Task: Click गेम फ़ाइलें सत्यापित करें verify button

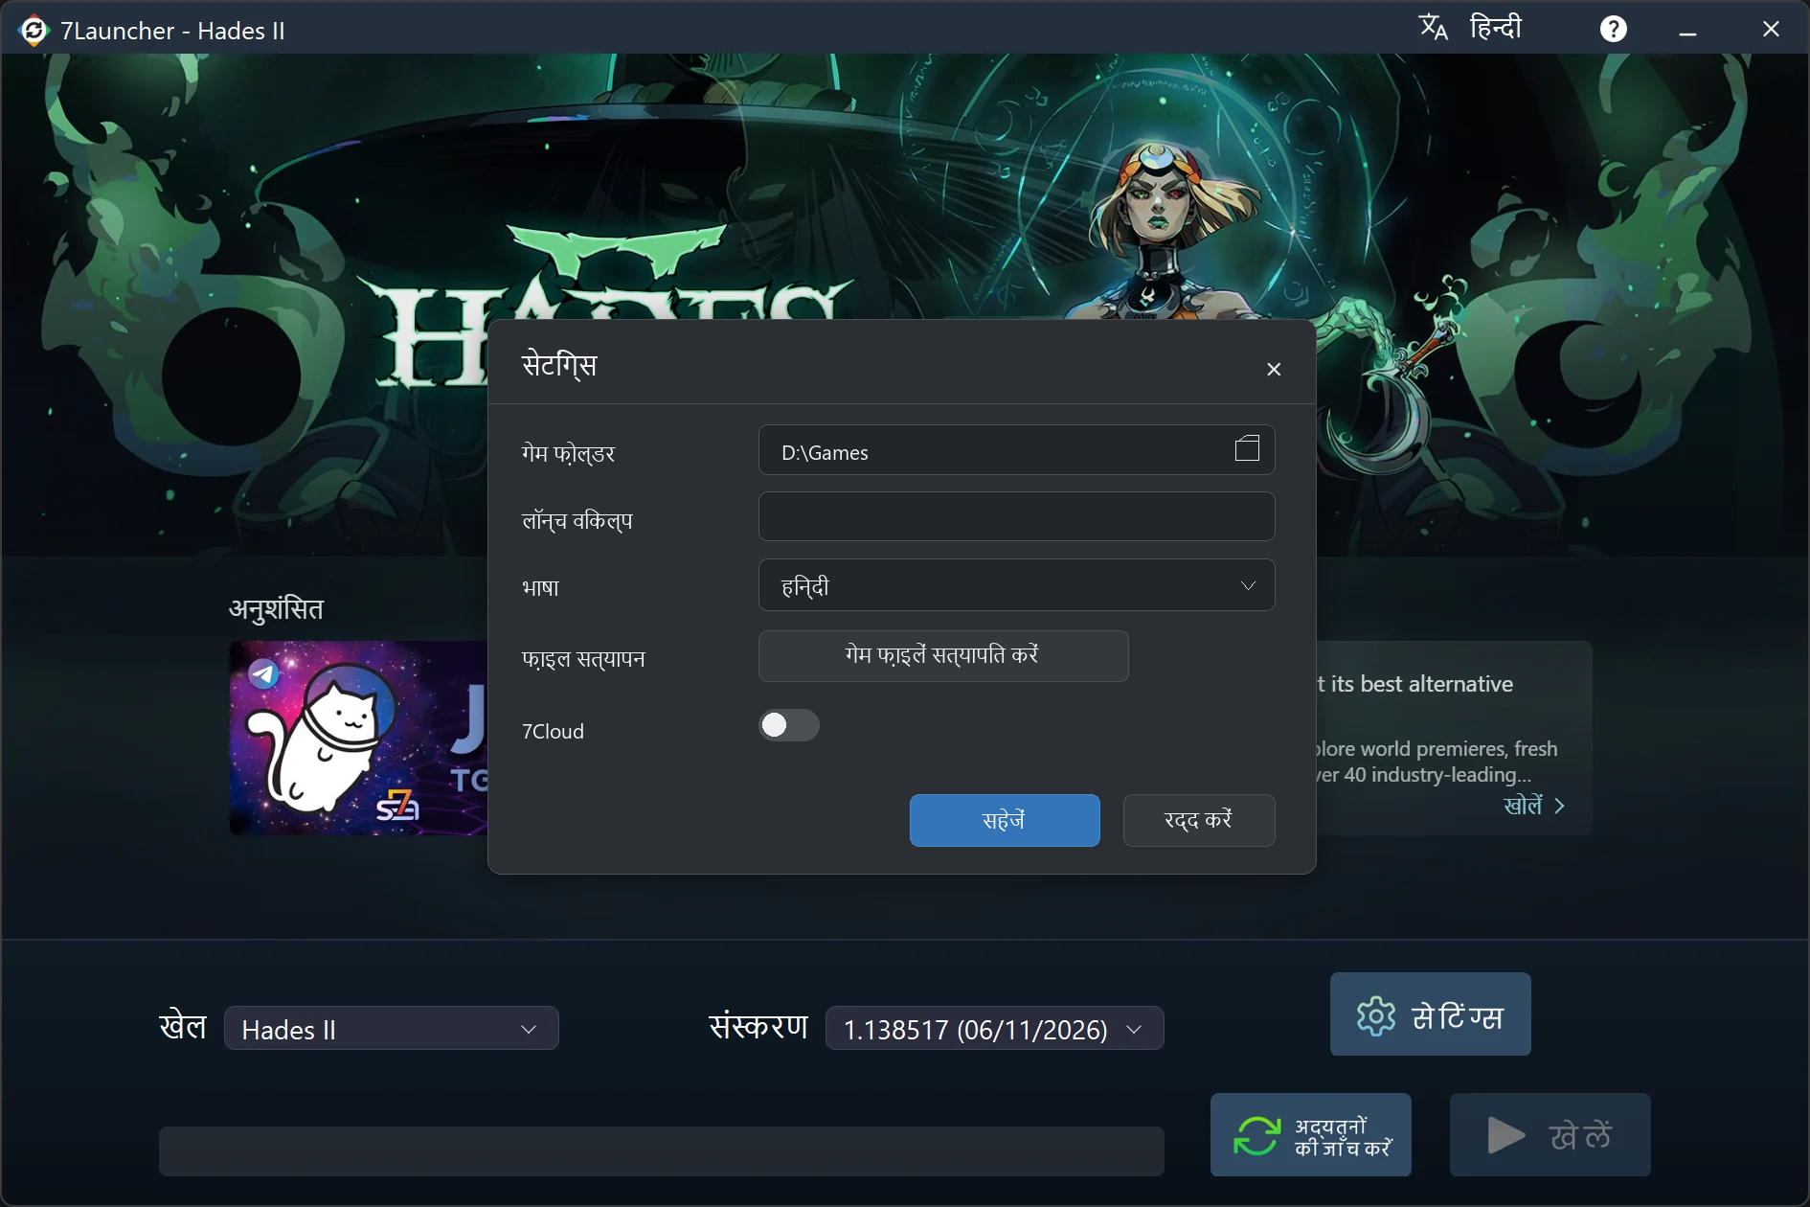Action: [x=943, y=656]
